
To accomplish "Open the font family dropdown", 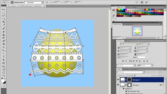I will click(137, 44).
